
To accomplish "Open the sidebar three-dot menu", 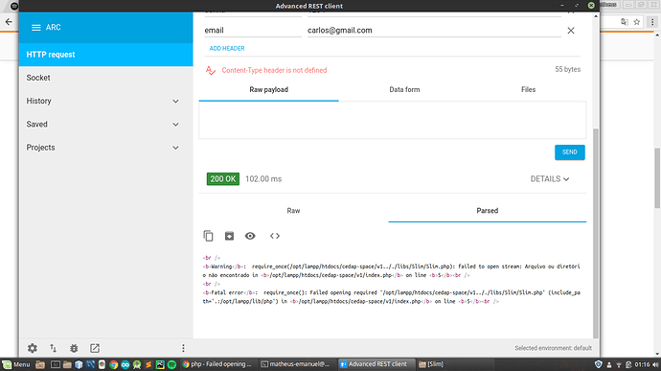I will click(x=183, y=348).
